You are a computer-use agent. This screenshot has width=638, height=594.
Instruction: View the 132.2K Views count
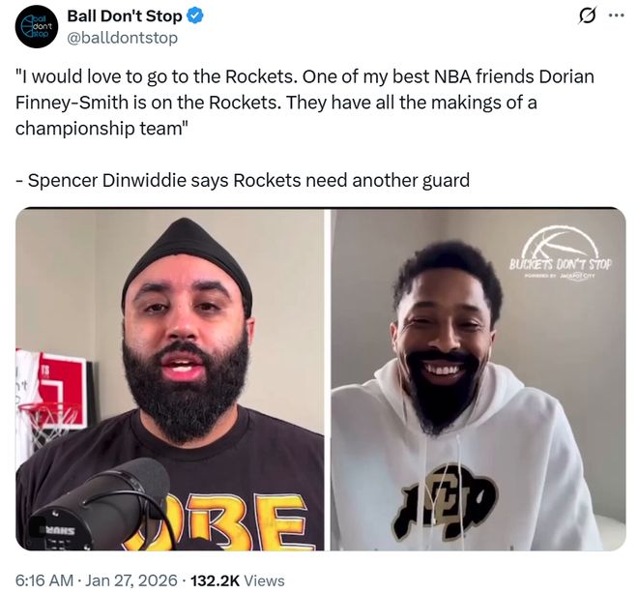(238, 580)
